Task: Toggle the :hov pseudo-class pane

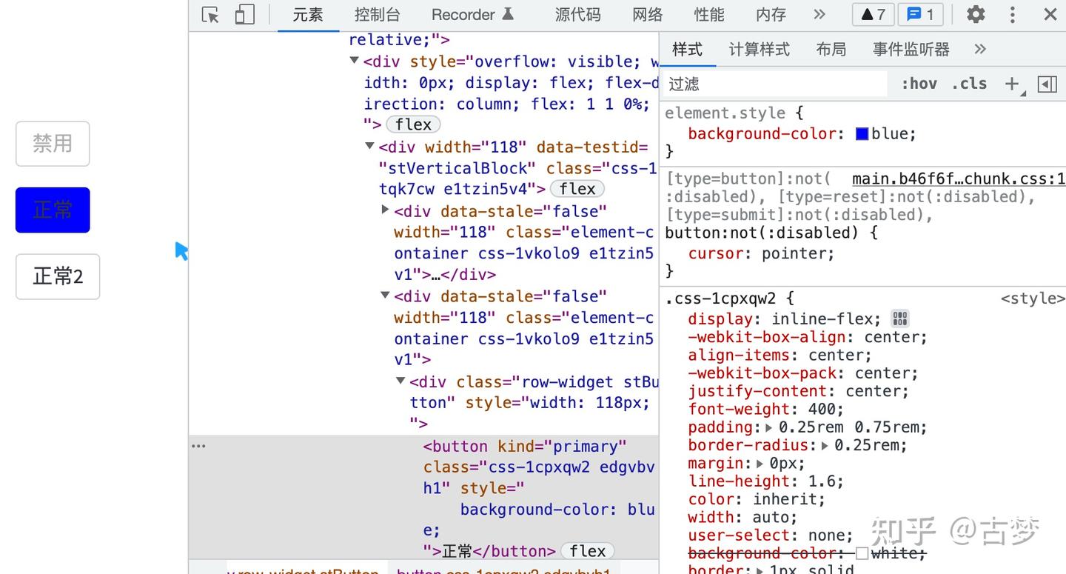Action: (919, 83)
